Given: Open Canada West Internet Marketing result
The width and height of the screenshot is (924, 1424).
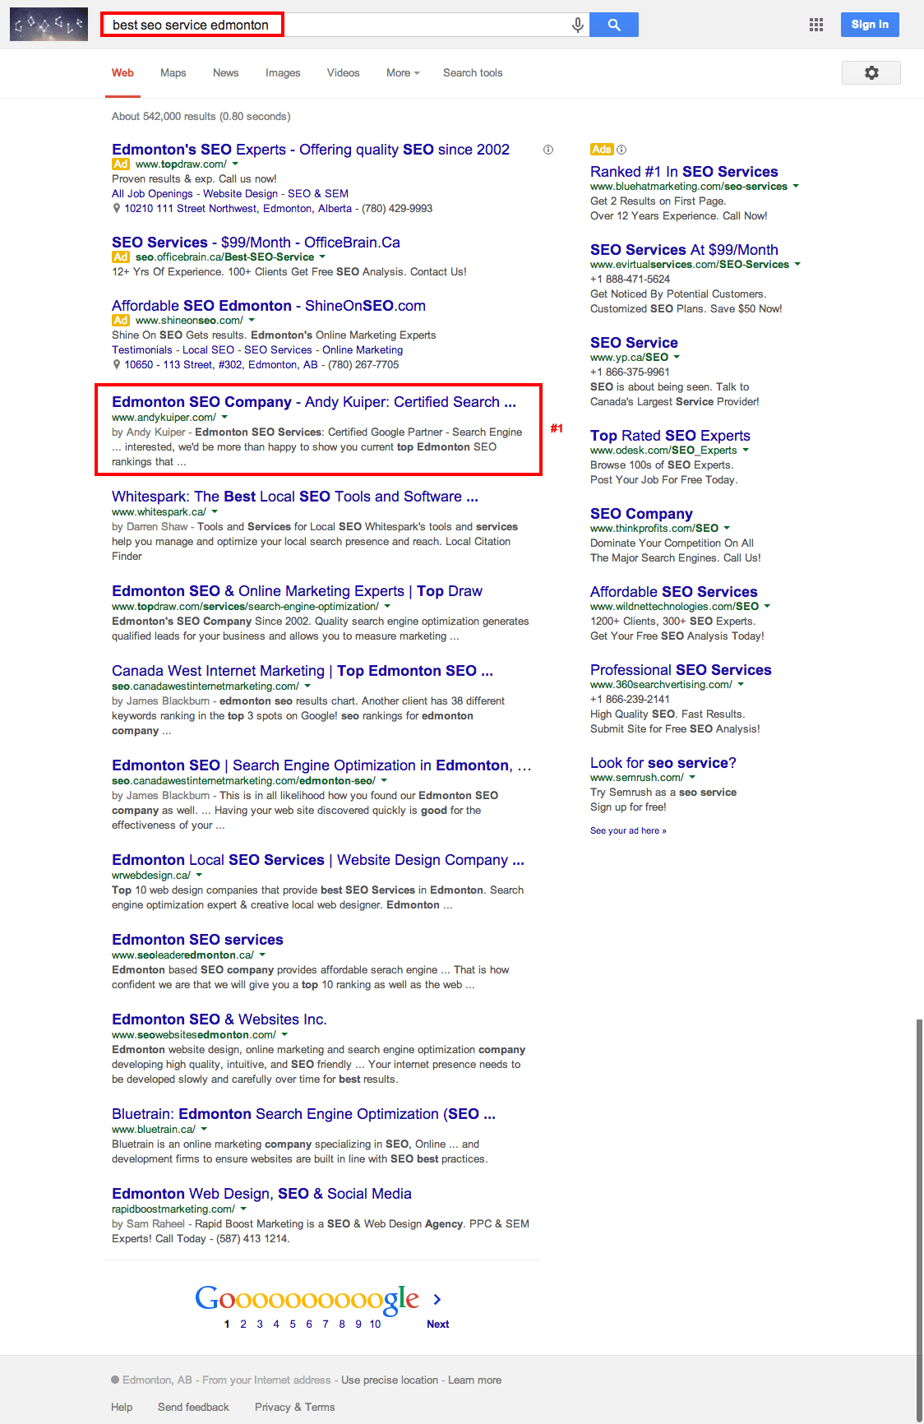Looking at the screenshot, I should click(303, 671).
